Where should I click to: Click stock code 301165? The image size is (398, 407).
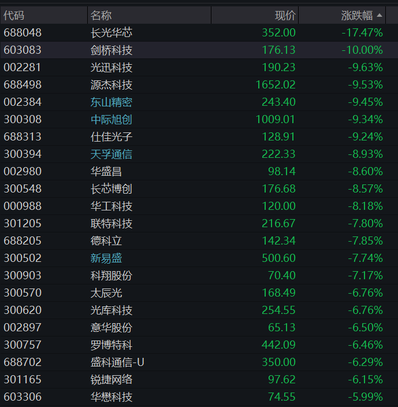(x=23, y=379)
